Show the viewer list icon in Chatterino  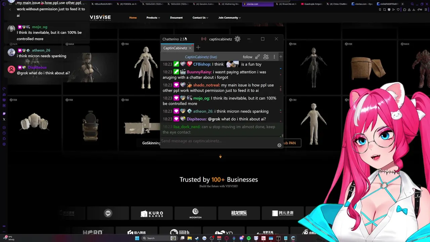point(266,57)
